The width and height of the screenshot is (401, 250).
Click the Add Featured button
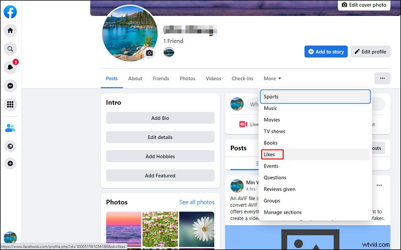click(160, 175)
